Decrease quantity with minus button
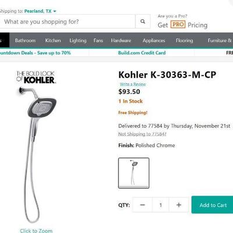 point(143,205)
